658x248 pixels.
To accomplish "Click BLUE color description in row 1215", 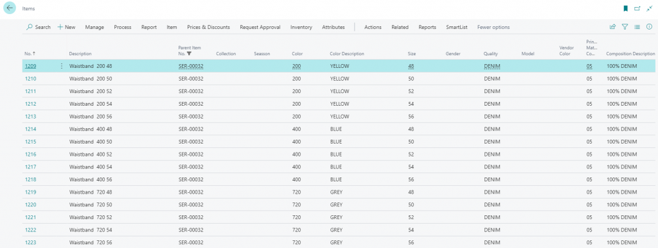I will [x=336, y=142].
